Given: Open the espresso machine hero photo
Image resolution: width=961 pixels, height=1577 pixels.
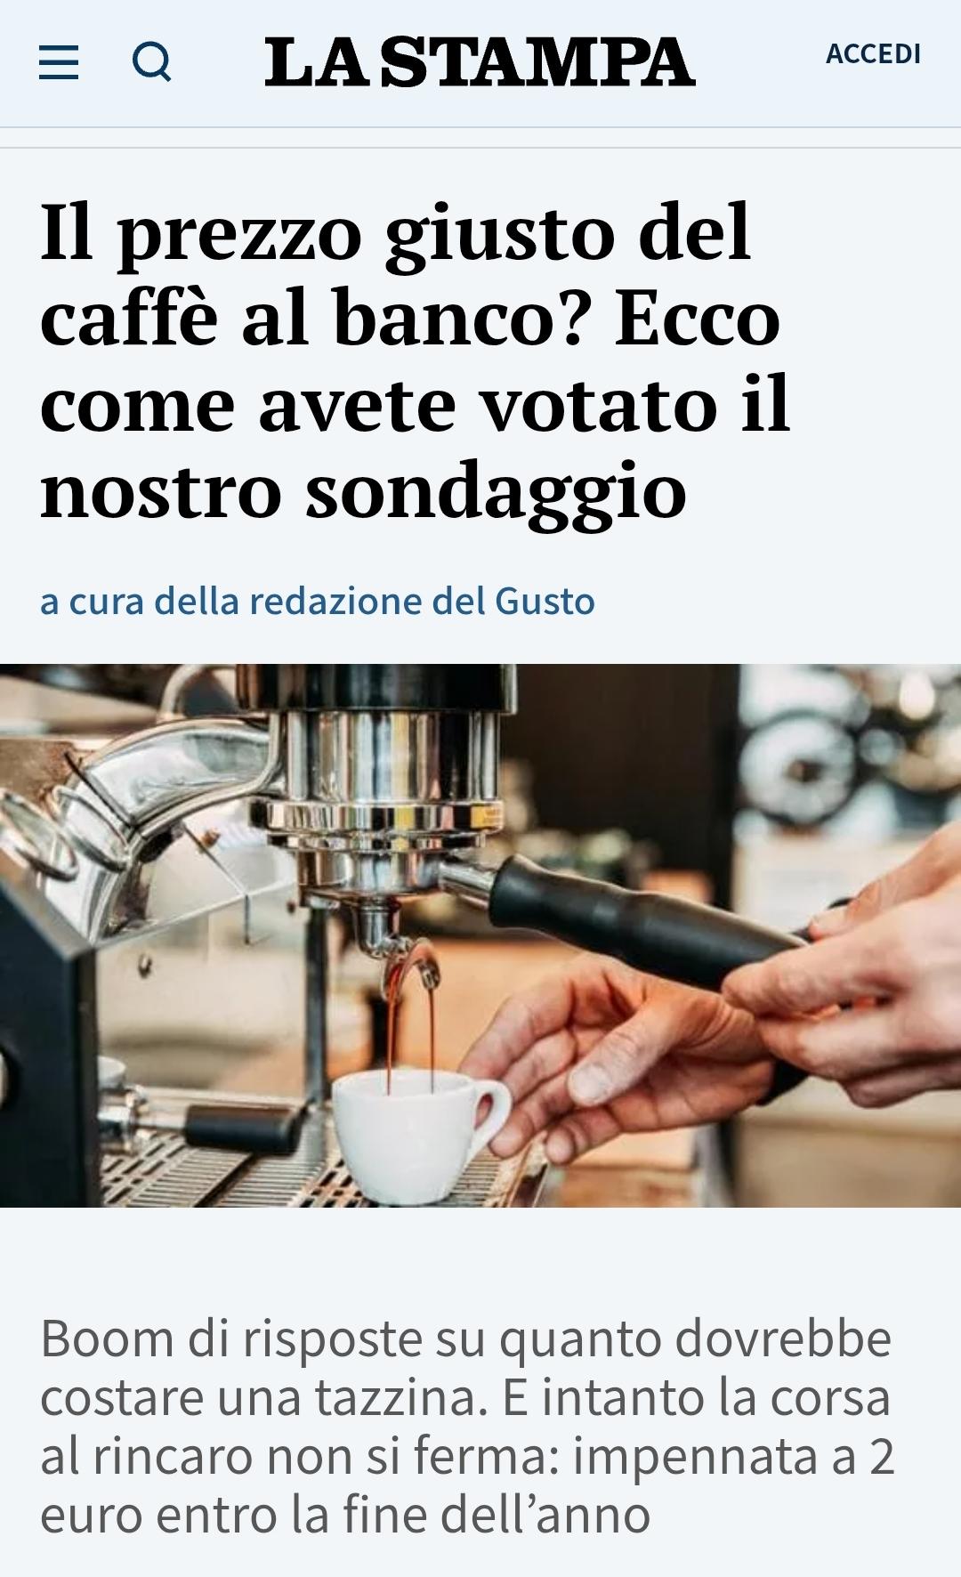Looking at the screenshot, I should tap(480, 935).
